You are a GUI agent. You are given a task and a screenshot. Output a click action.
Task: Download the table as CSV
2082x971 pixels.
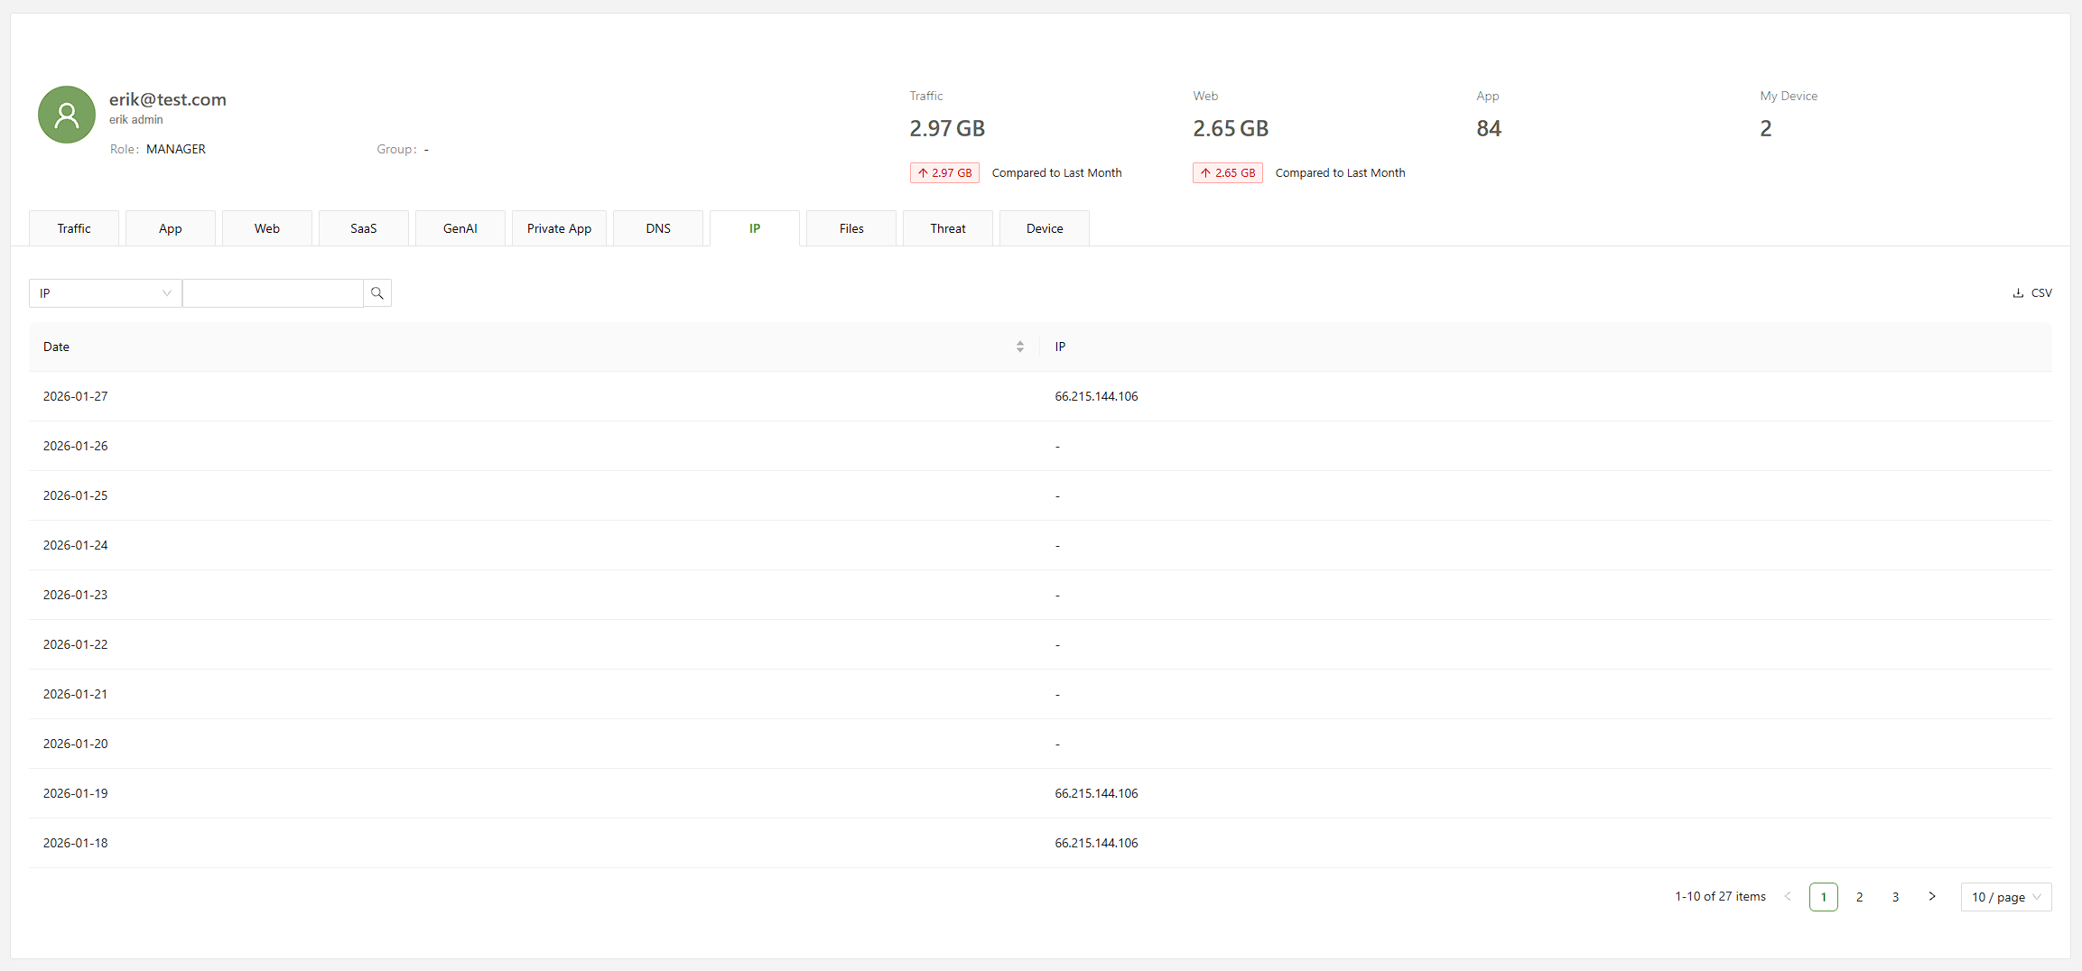2032,293
